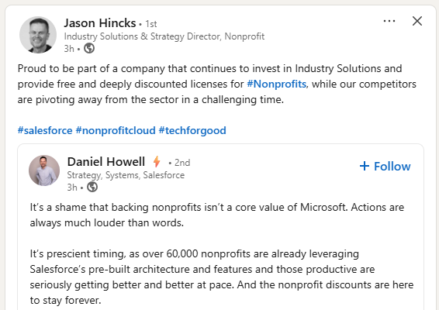Click Daniel Howell's name

(106, 162)
